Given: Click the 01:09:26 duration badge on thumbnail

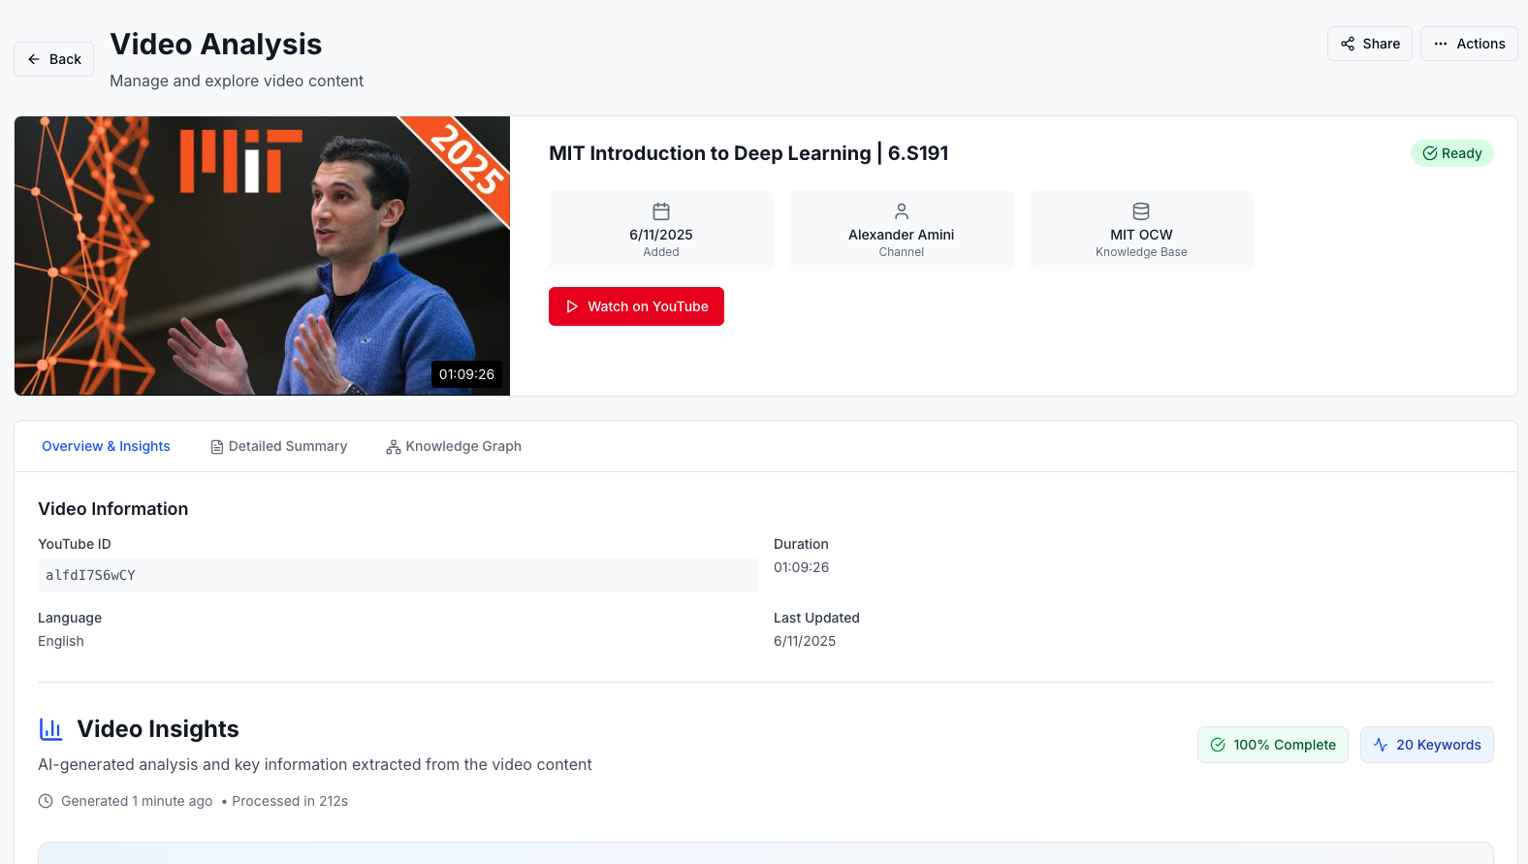Looking at the screenshot, I should point(466,374).
